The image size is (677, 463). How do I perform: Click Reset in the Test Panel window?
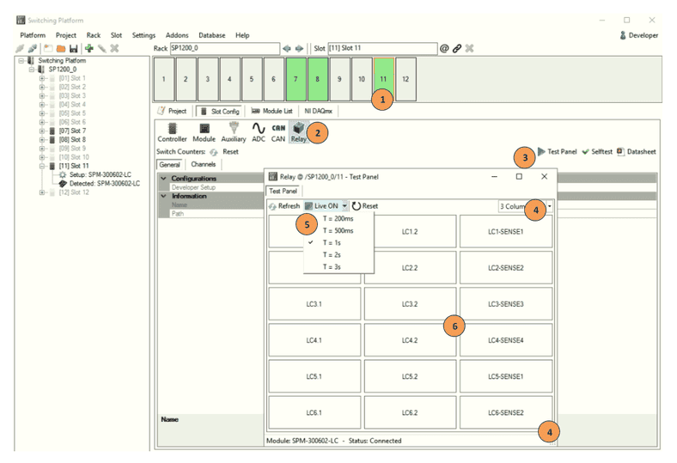click(365, 206)
